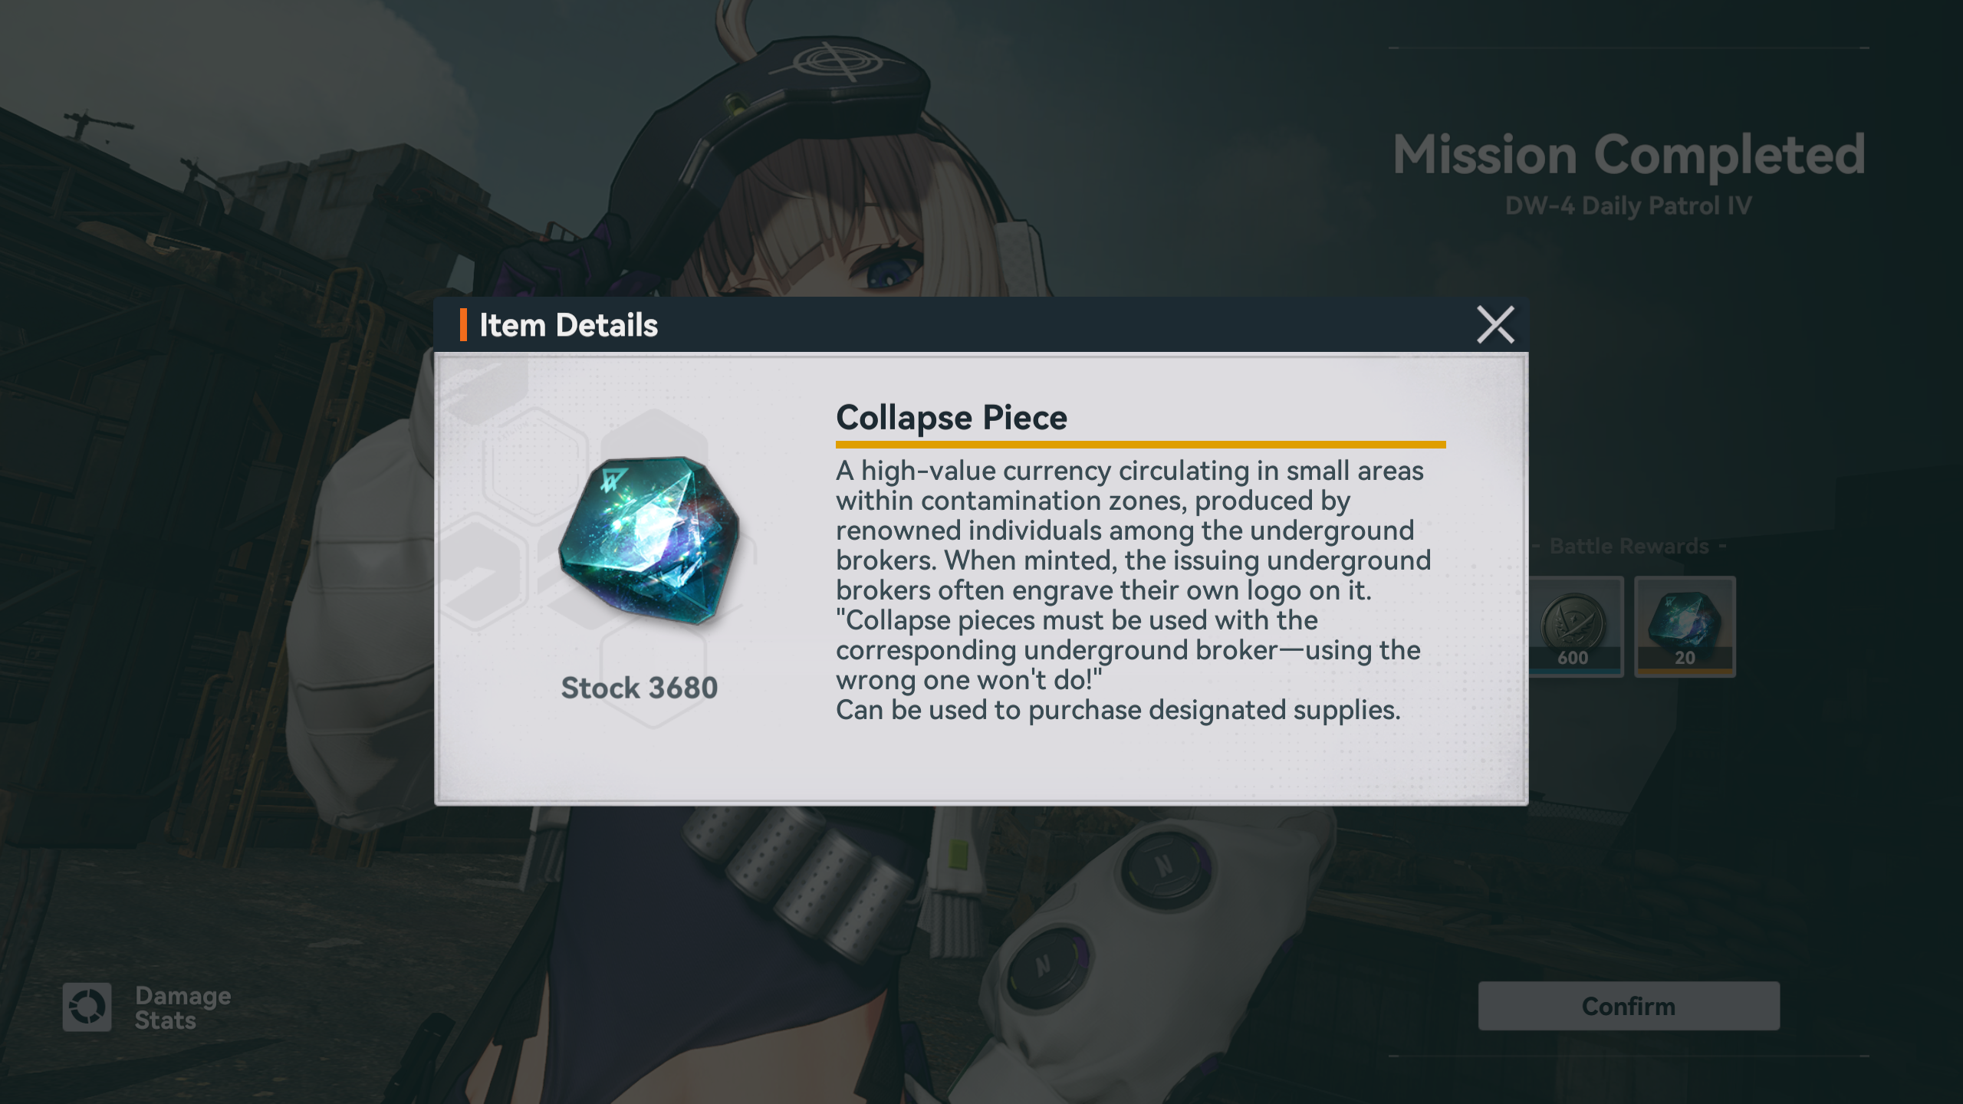Click the orange marker beside Item Details
1963x1104 pixels.
pos(463,325)
